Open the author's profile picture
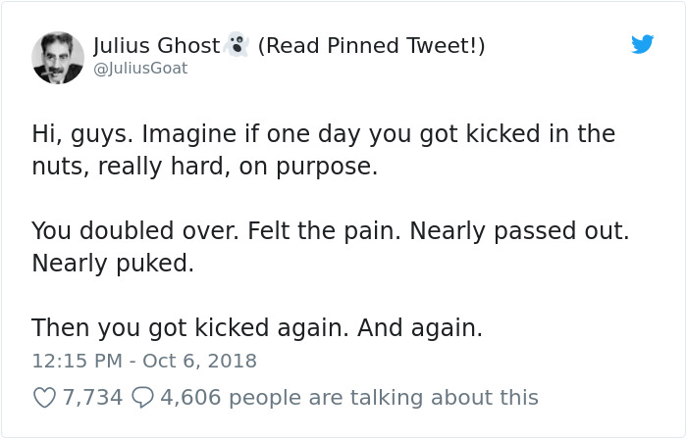This screenshot has width=687, height=439. tap(57, 56)
